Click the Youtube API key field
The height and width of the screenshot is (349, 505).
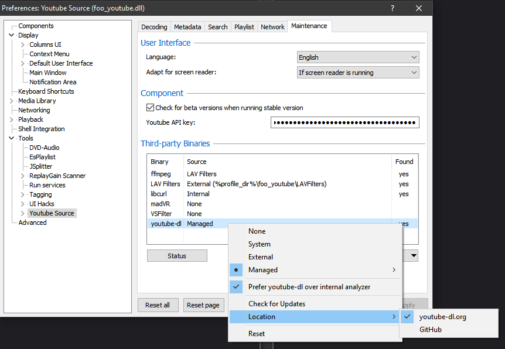point(345,122)
